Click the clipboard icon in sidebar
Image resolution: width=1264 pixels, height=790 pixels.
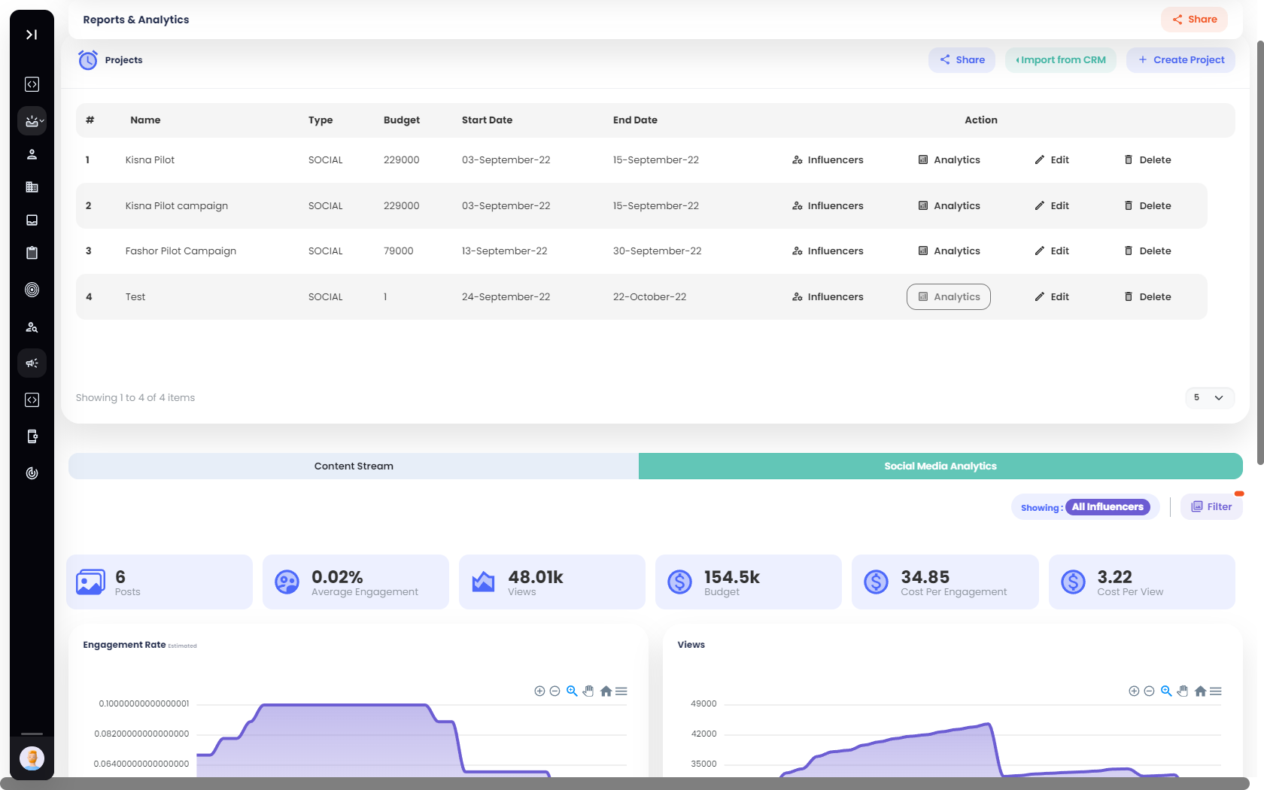point(32,253)
